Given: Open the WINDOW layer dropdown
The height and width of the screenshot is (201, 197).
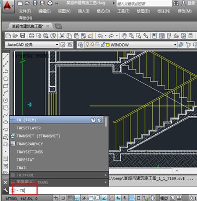Looking at the screenshot, I should 175,45.
